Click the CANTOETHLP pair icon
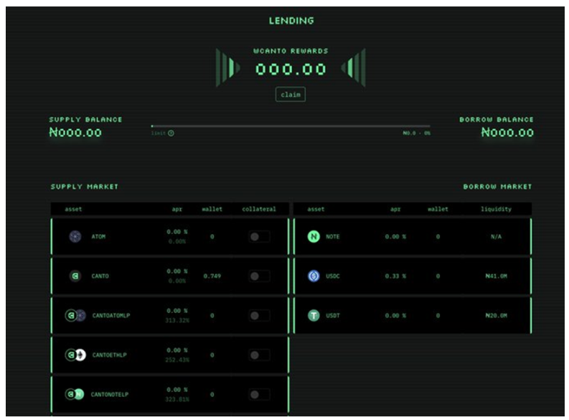Viewport: 569px width, 420px height. [75, 355]
